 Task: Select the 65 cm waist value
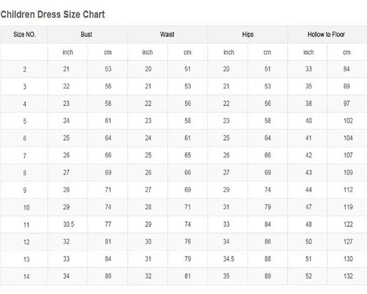point(188,155)
